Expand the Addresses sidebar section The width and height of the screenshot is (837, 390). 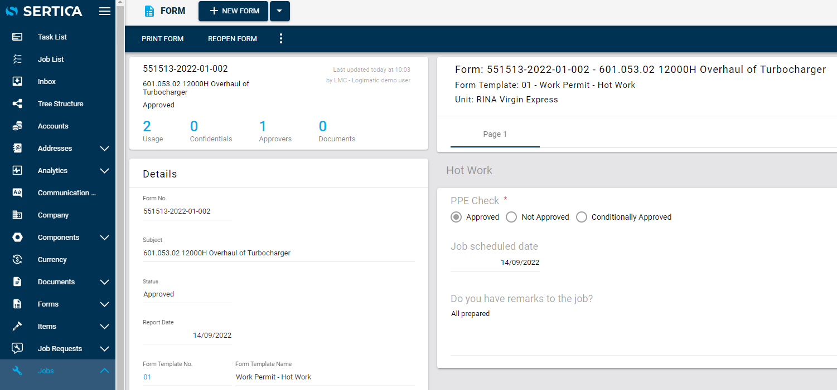coord(104,148)
